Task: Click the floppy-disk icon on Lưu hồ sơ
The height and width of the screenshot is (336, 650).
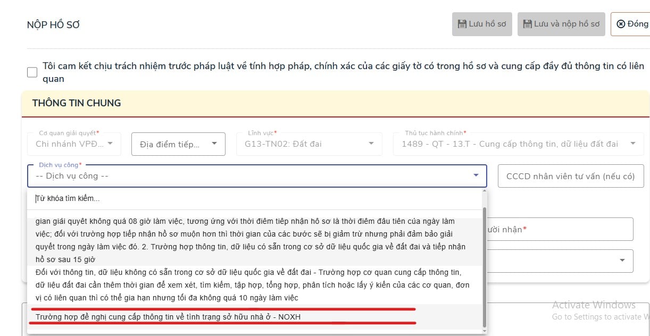Action: point(462,24)
